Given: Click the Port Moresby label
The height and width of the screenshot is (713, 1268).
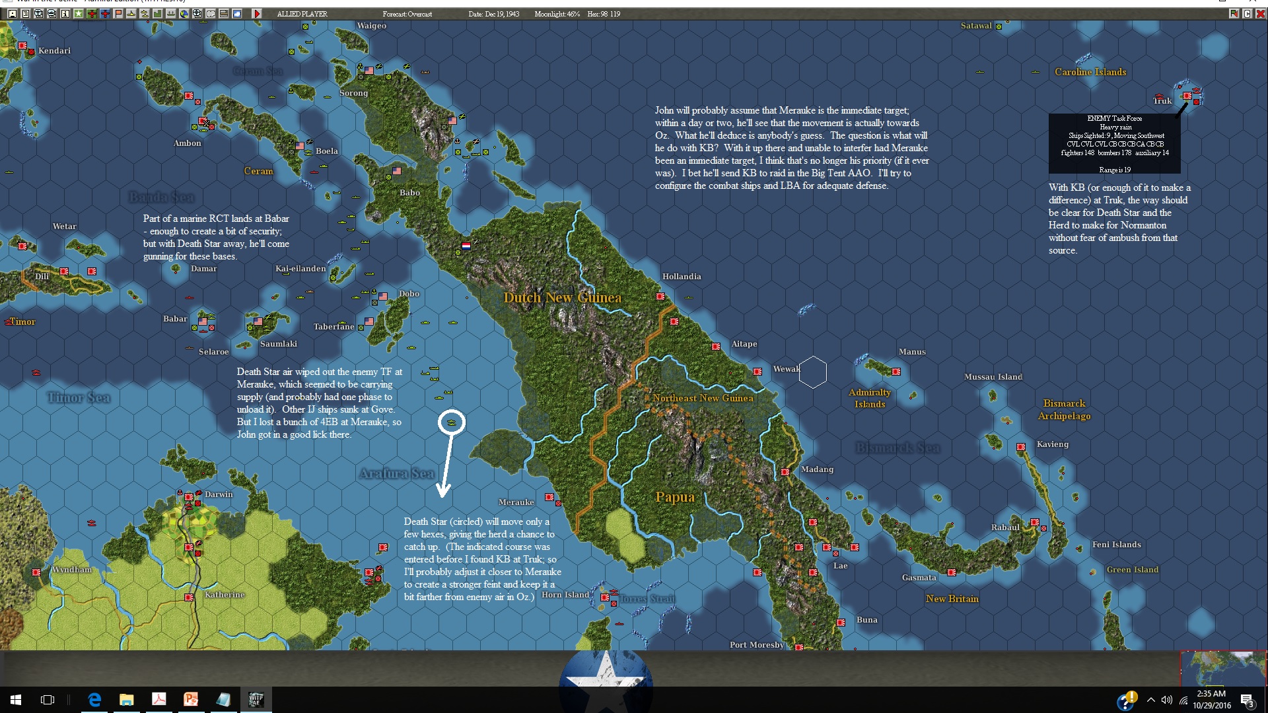Looking at the screenshot, I should coord(757,645).
